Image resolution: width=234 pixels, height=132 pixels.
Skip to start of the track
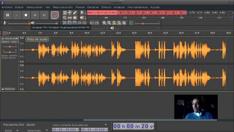[35, 15]
